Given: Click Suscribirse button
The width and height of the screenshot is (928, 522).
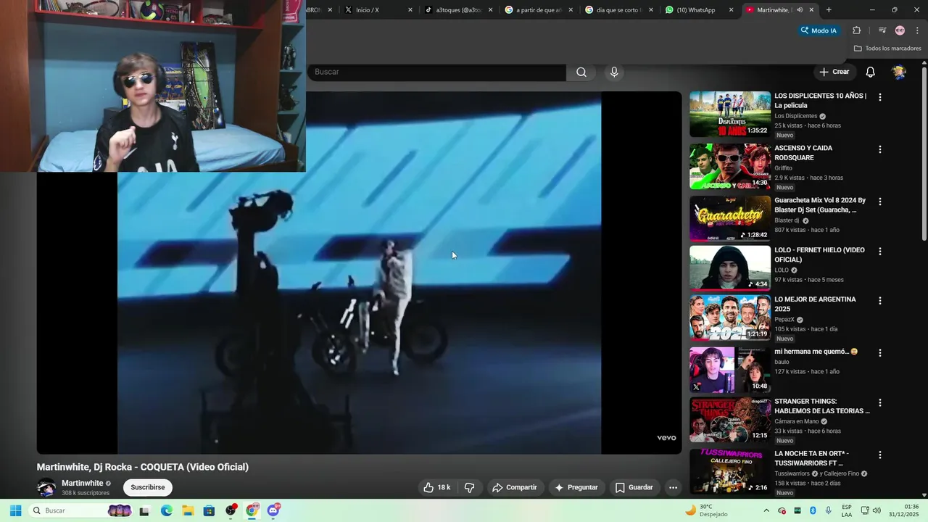Looking at the screenshot, I should (x=148, y=487).
